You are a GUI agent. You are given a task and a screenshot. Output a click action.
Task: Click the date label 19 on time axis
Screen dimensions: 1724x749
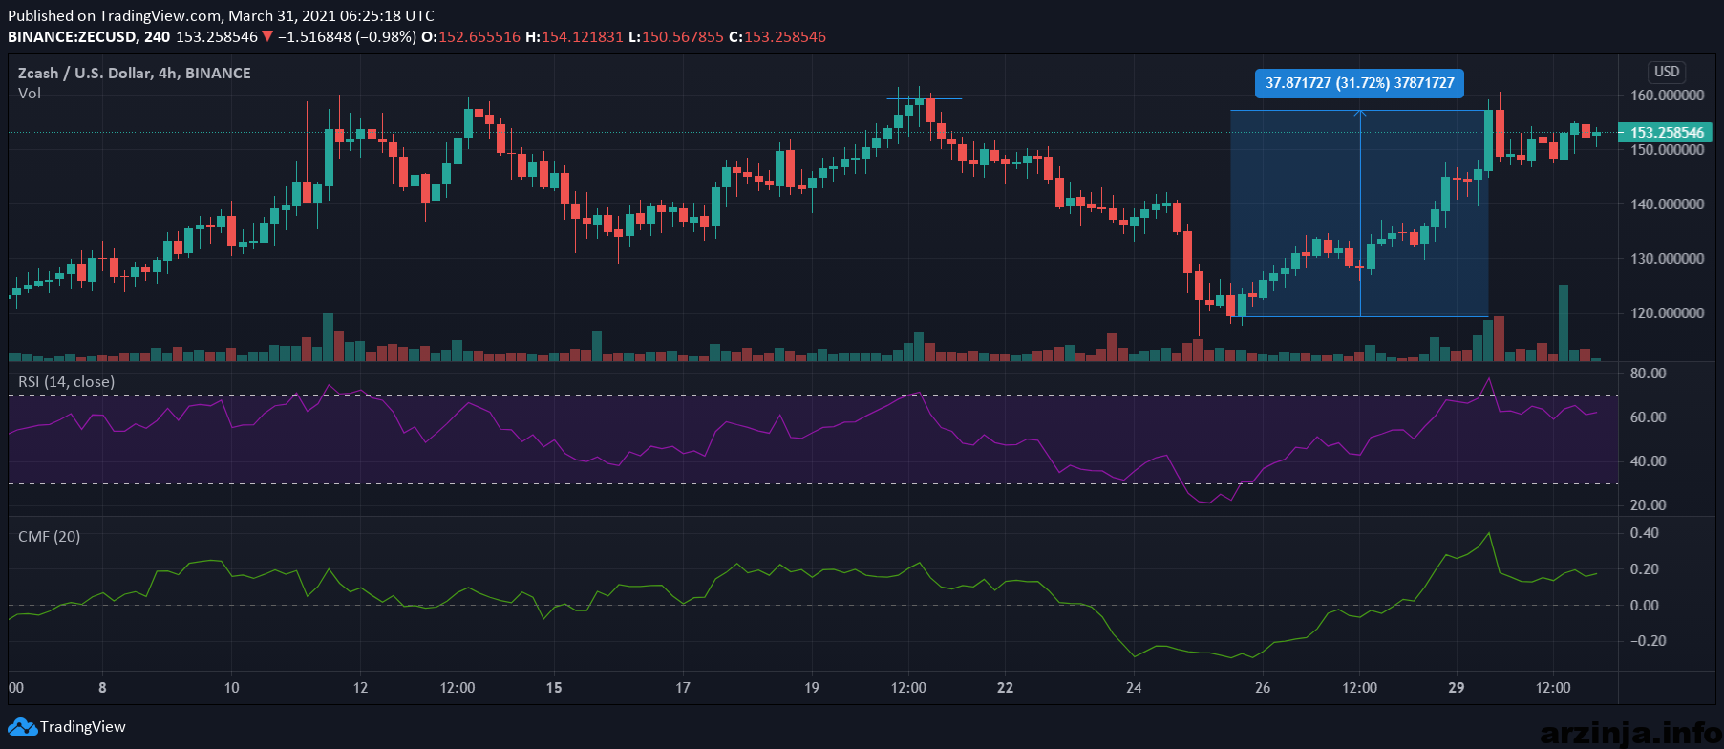coord(812,688)
